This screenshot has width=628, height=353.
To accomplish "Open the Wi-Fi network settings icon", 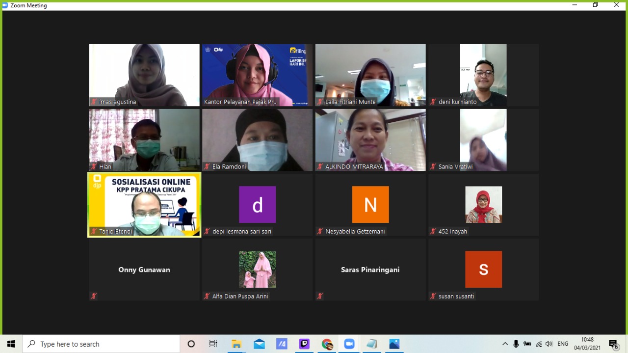I will pos(539,344).
